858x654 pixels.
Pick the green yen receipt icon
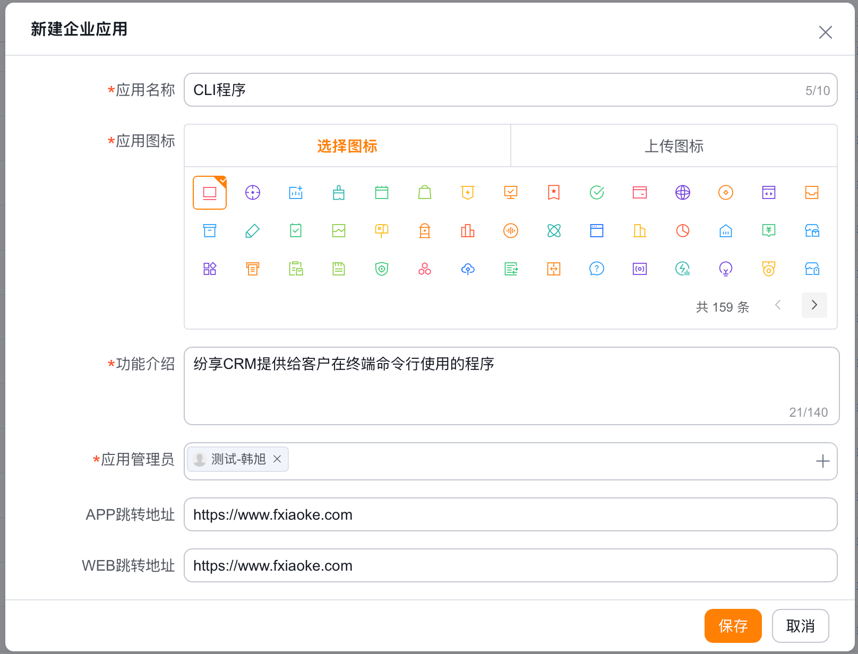(769, 230)
